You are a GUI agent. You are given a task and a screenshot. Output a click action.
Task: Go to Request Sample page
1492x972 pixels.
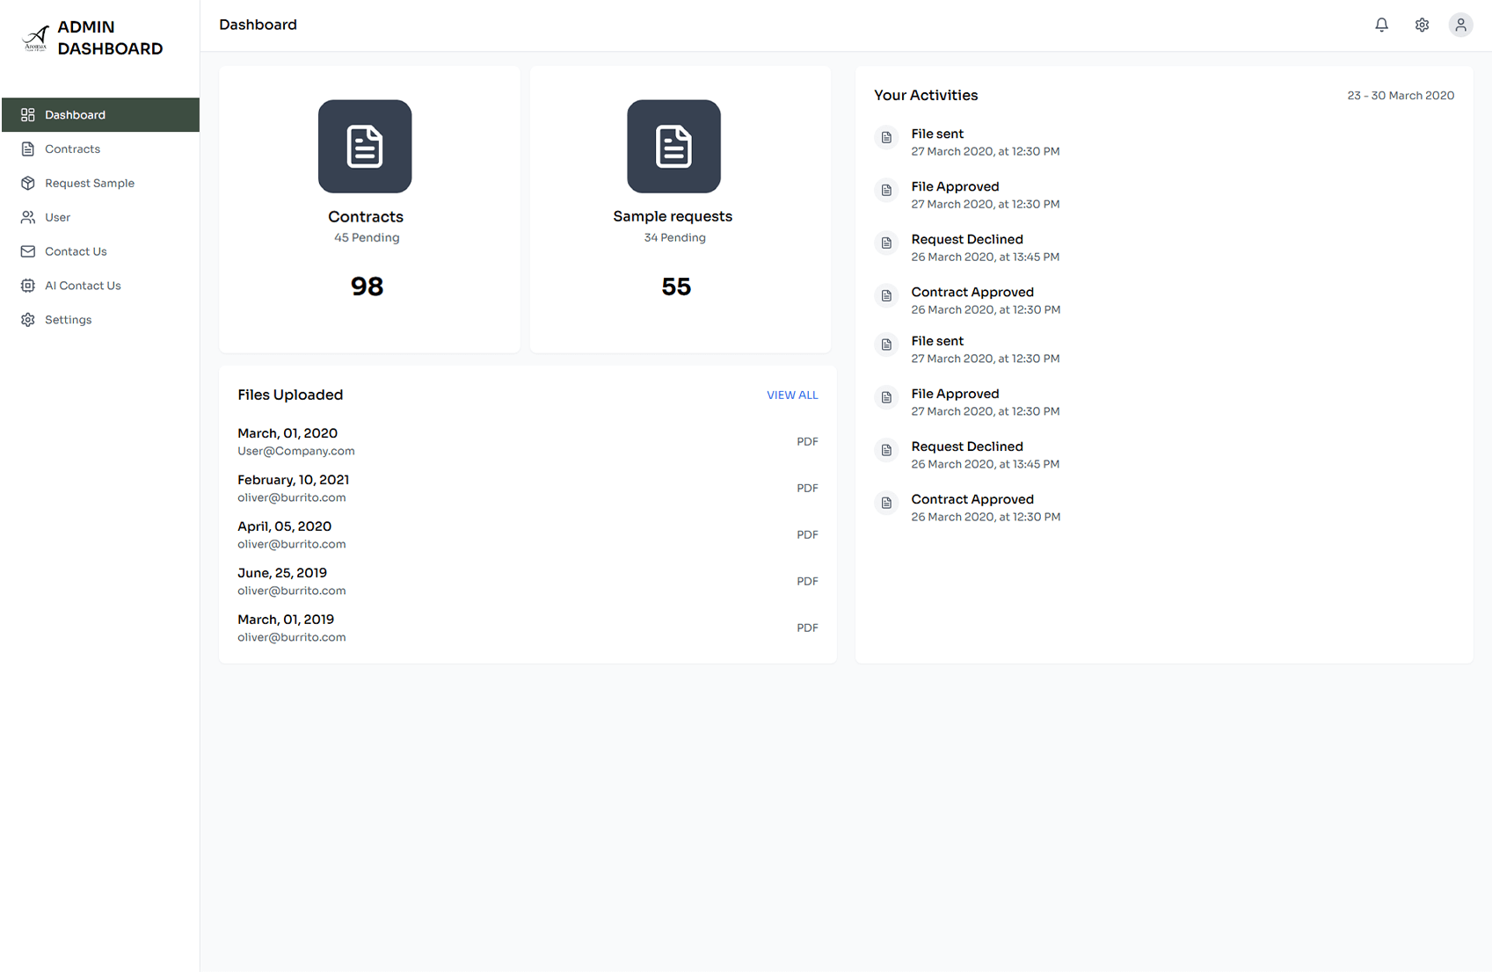(89, 184)
